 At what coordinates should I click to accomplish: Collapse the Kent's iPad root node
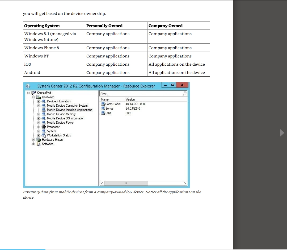(29, 93)
